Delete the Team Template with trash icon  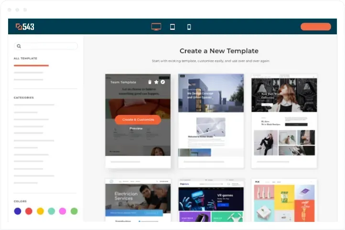tap(150, 82)
